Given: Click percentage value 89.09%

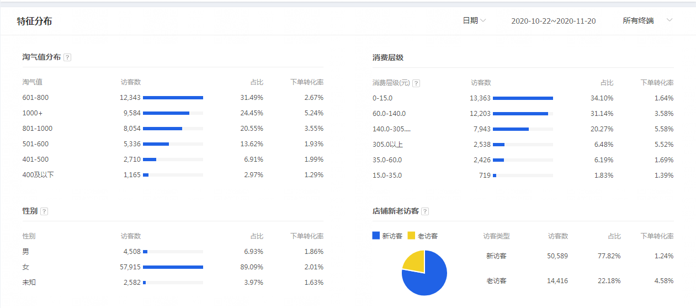Looking at the screenshot, I should click(252, 267).
